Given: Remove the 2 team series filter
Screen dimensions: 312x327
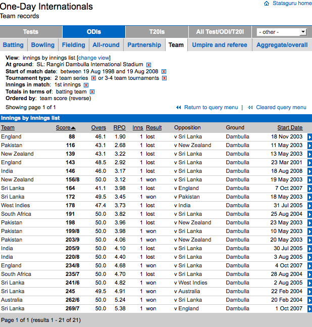Looking at the screenshot, I should click(93, 78).
